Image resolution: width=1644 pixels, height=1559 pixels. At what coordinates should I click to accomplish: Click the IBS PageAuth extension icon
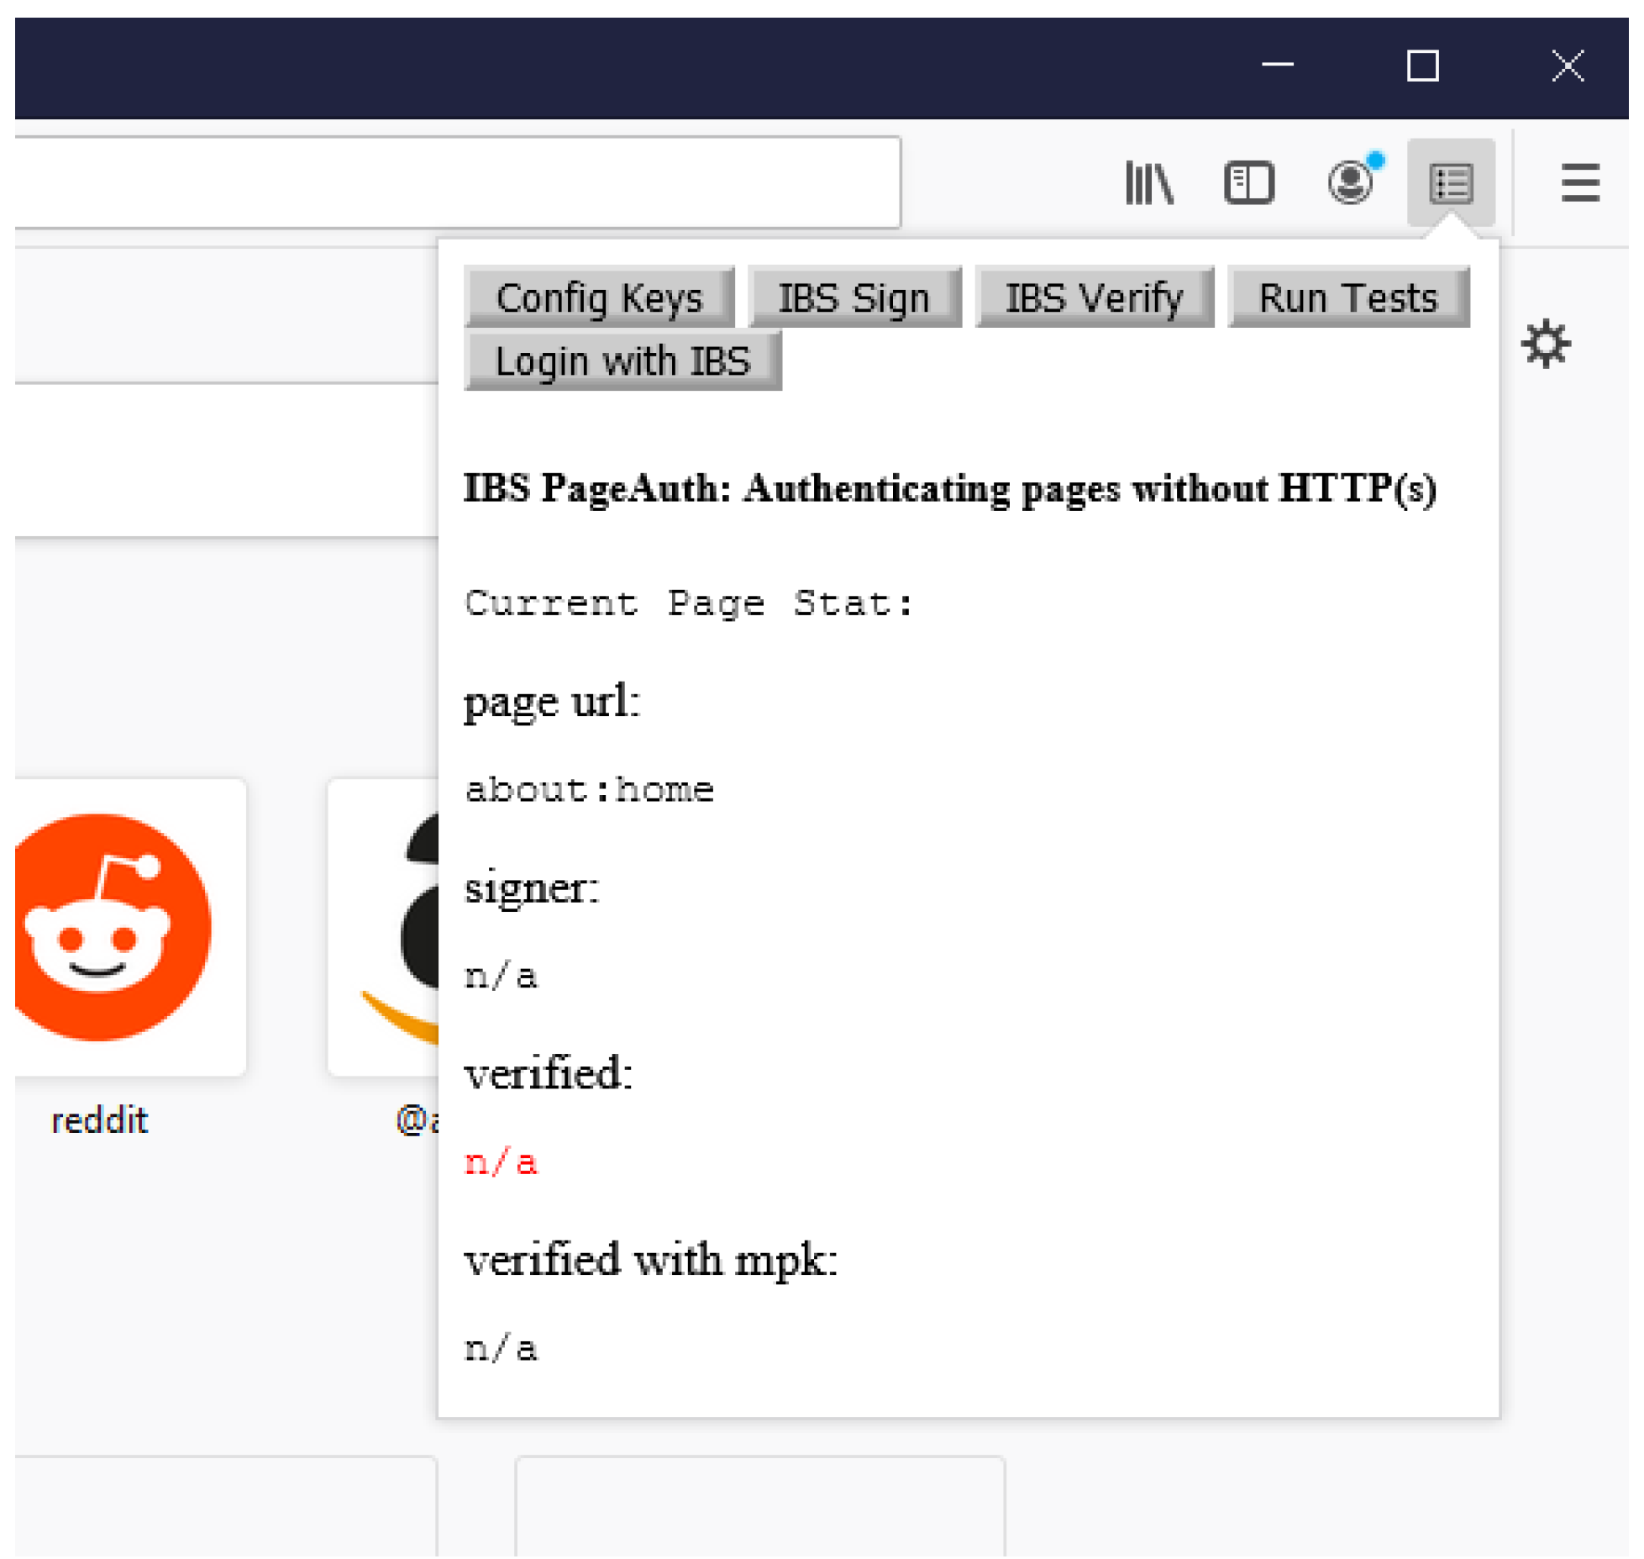[1451, 183]
